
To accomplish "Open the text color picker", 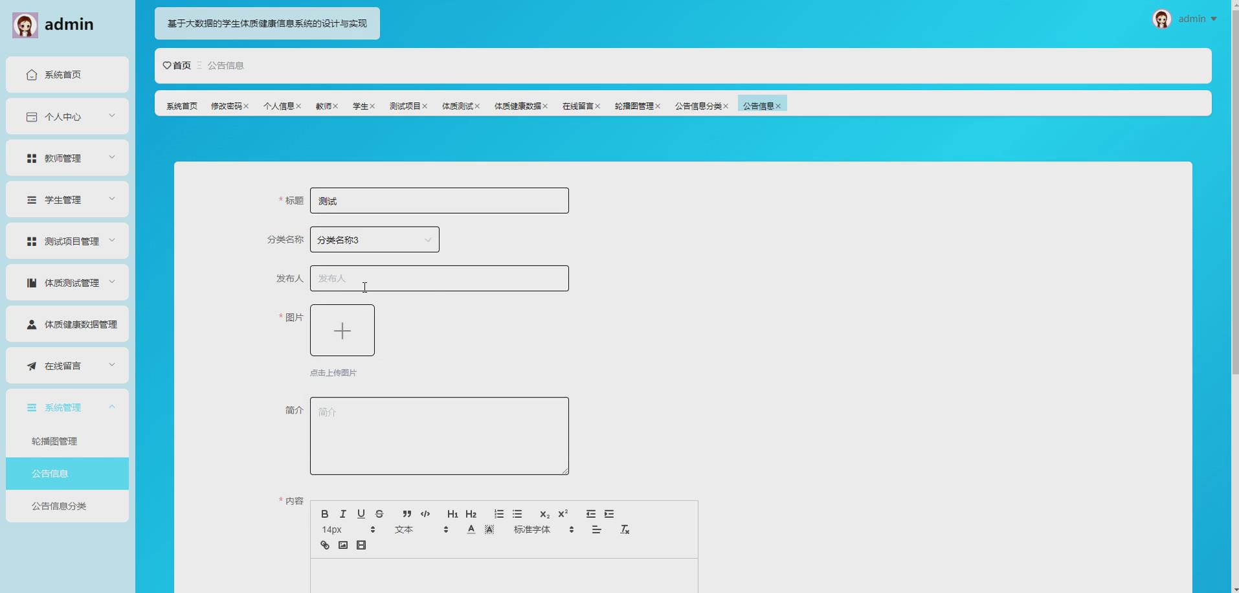I will [471, 530].
